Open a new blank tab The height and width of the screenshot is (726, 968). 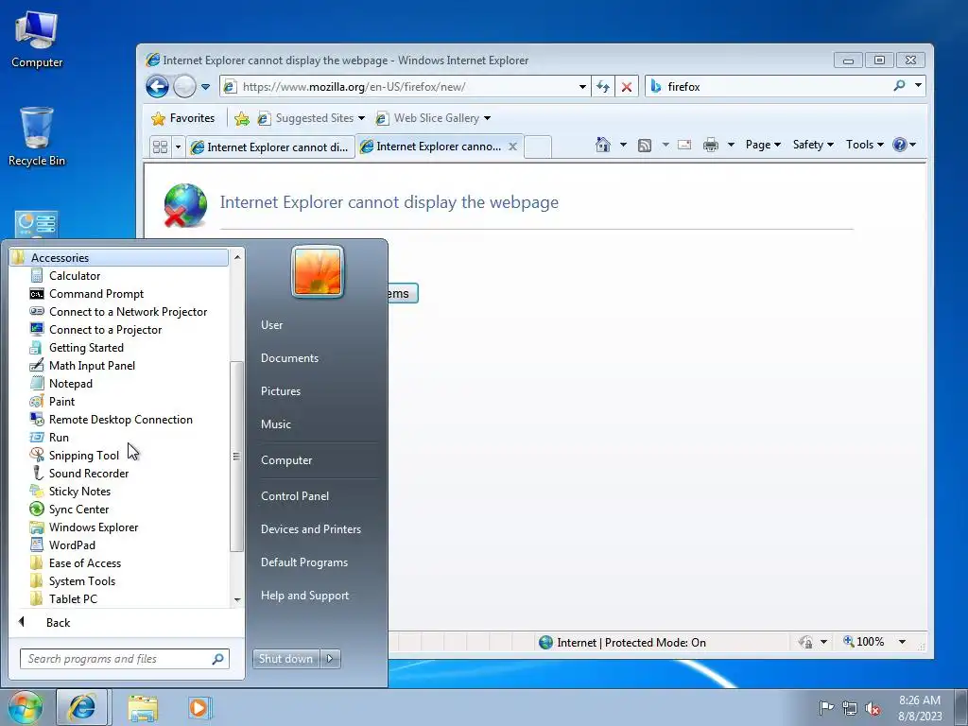[537, 147]
